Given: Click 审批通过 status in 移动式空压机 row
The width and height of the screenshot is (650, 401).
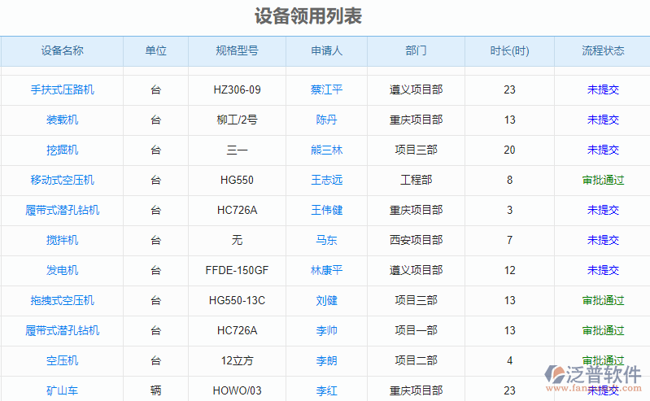Looking at the screenshot, I should coord(603,180).
